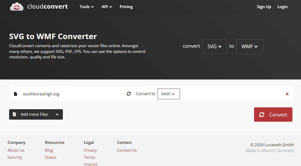Open the Terms link
Viewport: 301px width, 166px height.
[x=89, y=157]
